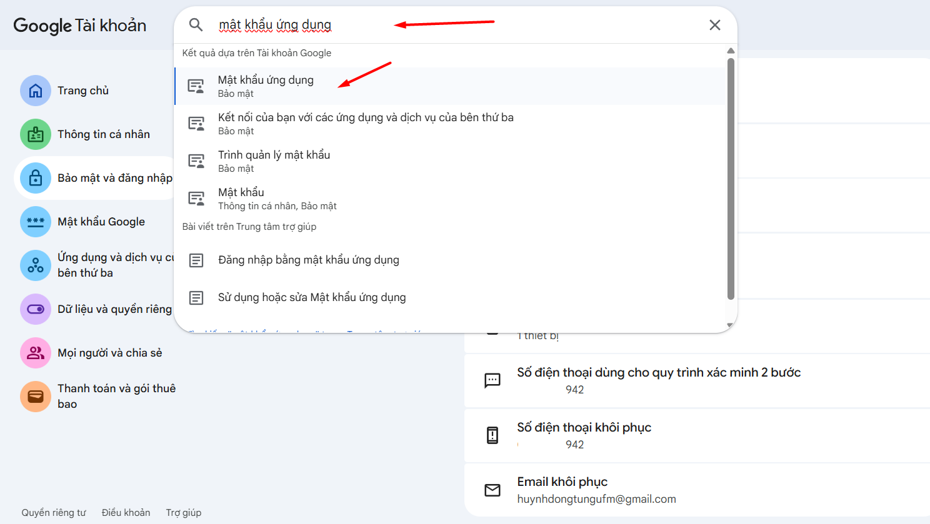Open the Google Tài khoản logo

(x=80, y=25)
